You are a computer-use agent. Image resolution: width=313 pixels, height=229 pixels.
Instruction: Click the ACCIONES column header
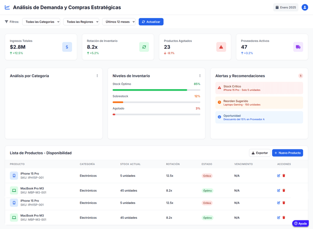click(x=284, y=164)
